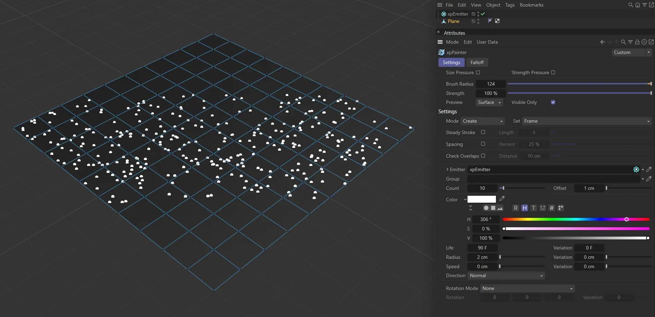Enable the Steady Stroke checkbox
Viewport: 655px width, 317px height.
coord(483,132)
